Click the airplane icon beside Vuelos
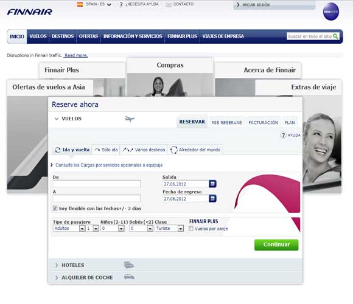 (130, 119)
